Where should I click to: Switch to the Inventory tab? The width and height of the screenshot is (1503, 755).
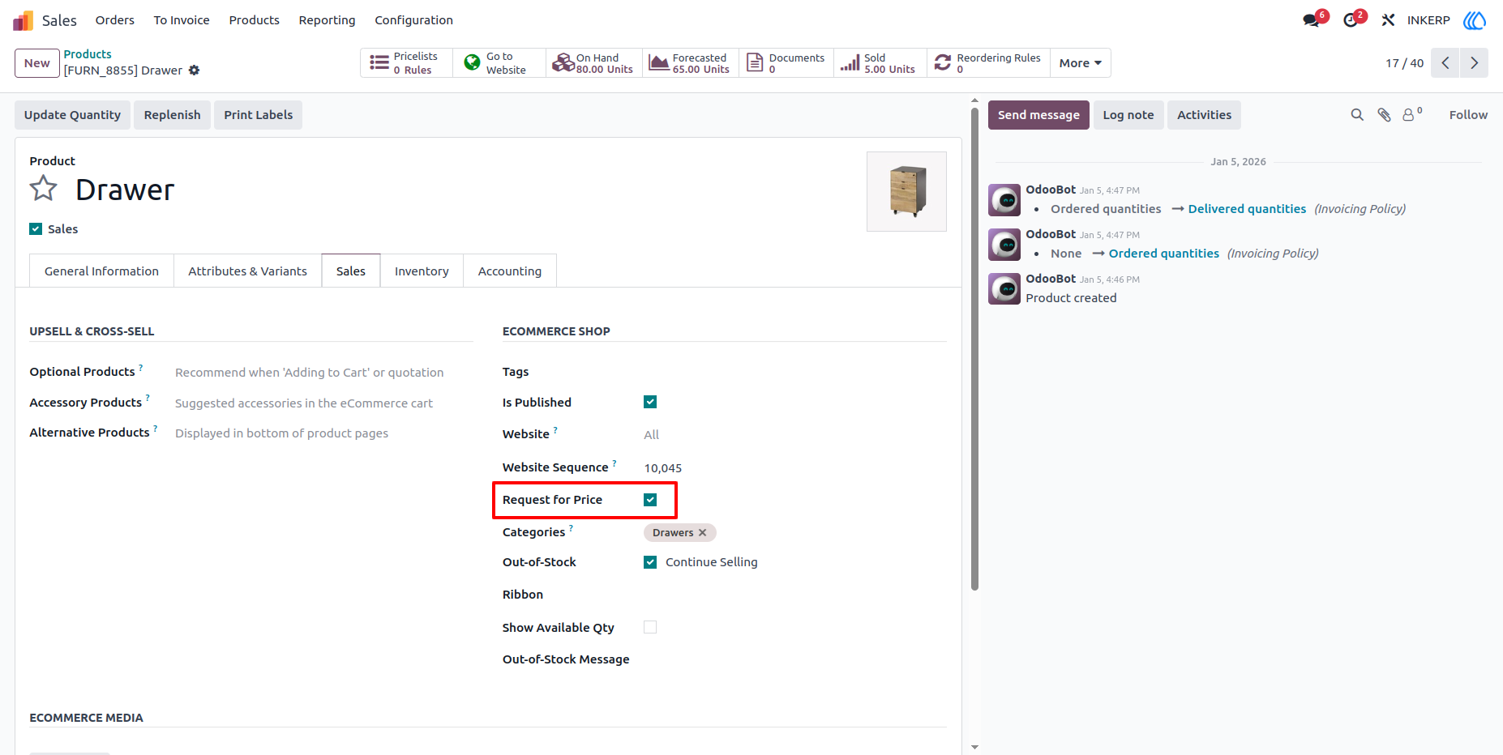pyautogui.click(x=422, y=271)
